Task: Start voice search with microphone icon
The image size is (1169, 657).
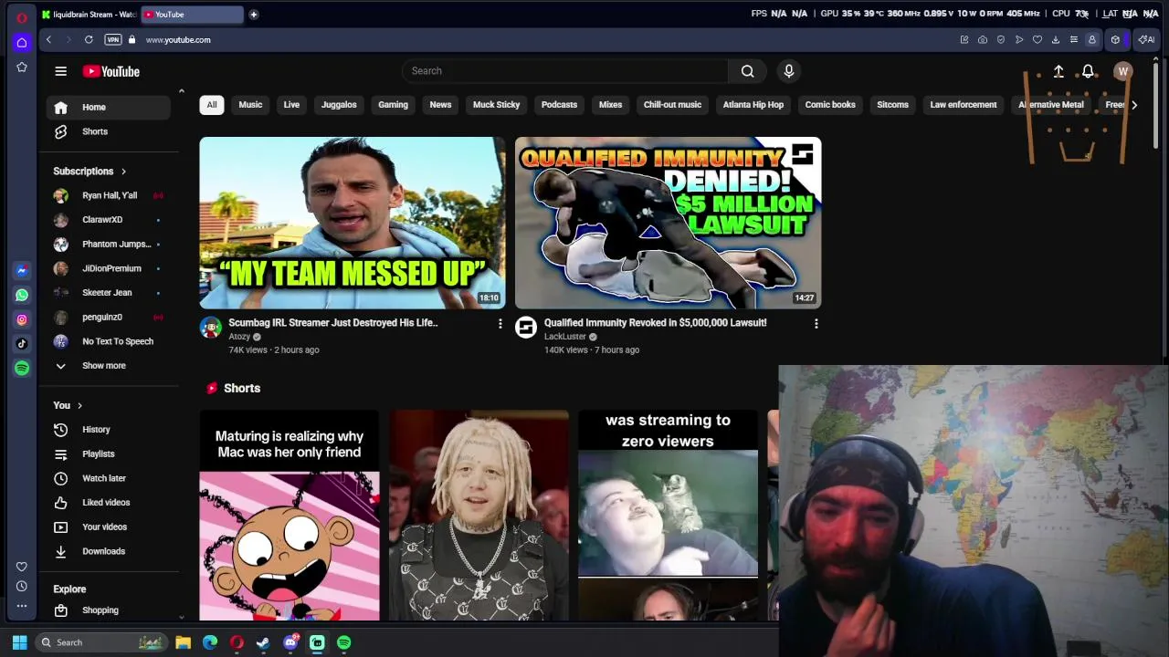Action: pyautogui.click(x=789, y=71)
